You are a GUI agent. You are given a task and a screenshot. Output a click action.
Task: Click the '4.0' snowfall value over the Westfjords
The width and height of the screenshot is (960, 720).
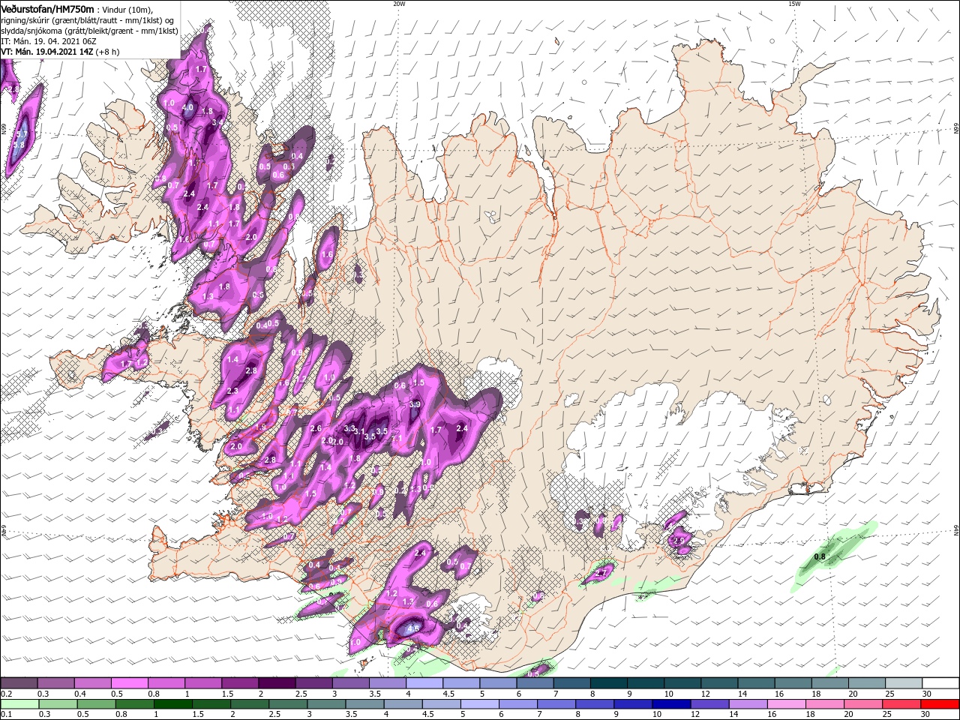[x=187, y=107]
